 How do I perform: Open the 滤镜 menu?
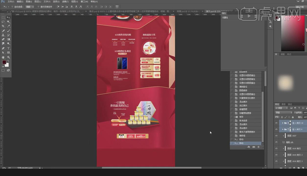point(65,2)
